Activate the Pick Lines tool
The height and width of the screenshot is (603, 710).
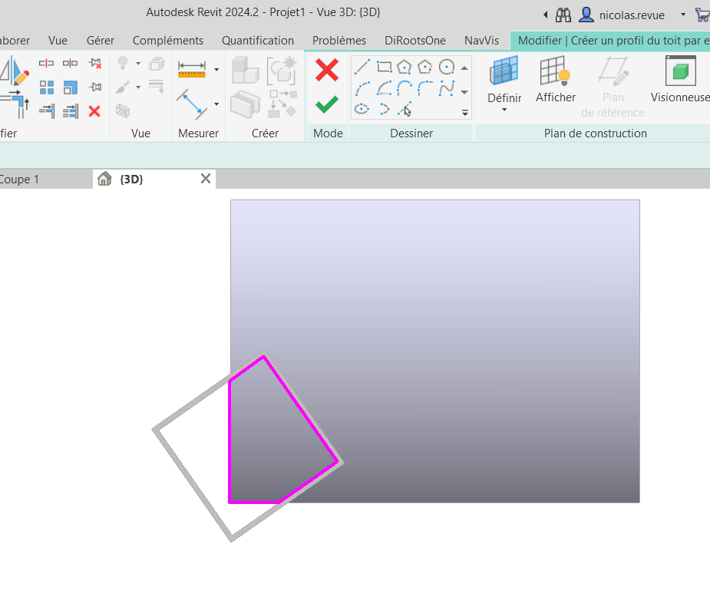[x=405, y=109]
